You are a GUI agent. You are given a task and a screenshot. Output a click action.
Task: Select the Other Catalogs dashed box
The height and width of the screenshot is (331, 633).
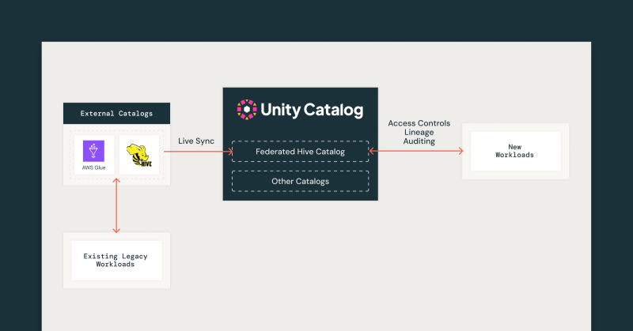(300, 181)
